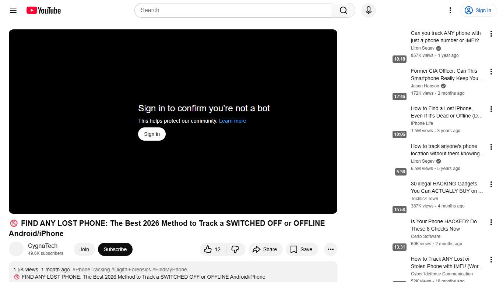The width and height of the screenshot is (503, 282).
Task: Open options for the CIA Officer smartphone video
Action: pyautogui.click(x=491, y=72)
